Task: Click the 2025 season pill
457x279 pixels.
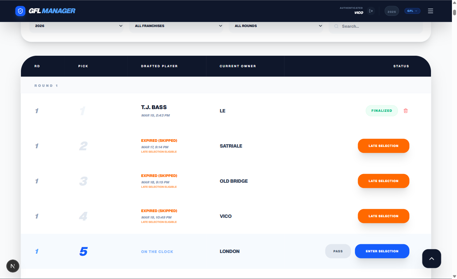Action: [391, 11]
